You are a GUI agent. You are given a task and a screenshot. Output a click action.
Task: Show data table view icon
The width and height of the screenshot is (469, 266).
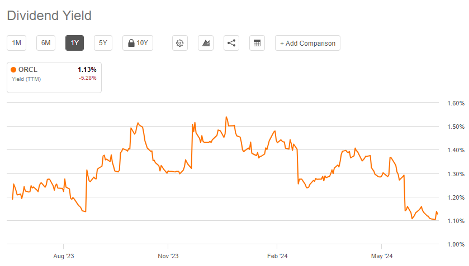(x=257, y=43)
